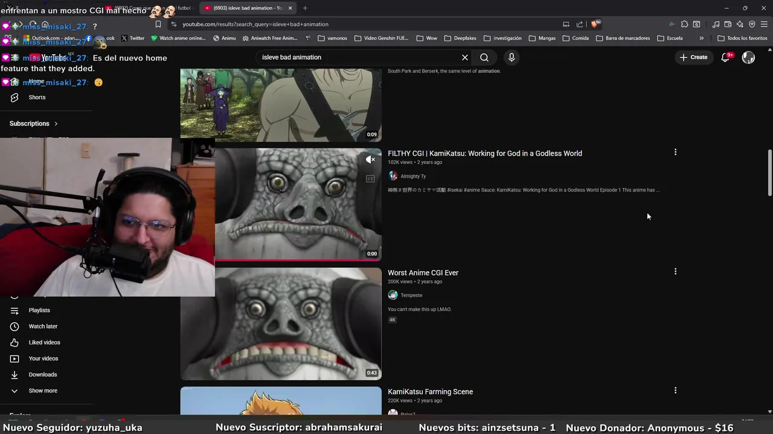Open browser extensions puzzle icon
773x434 pixels.
pyautogui.click(x=684, y=24)
